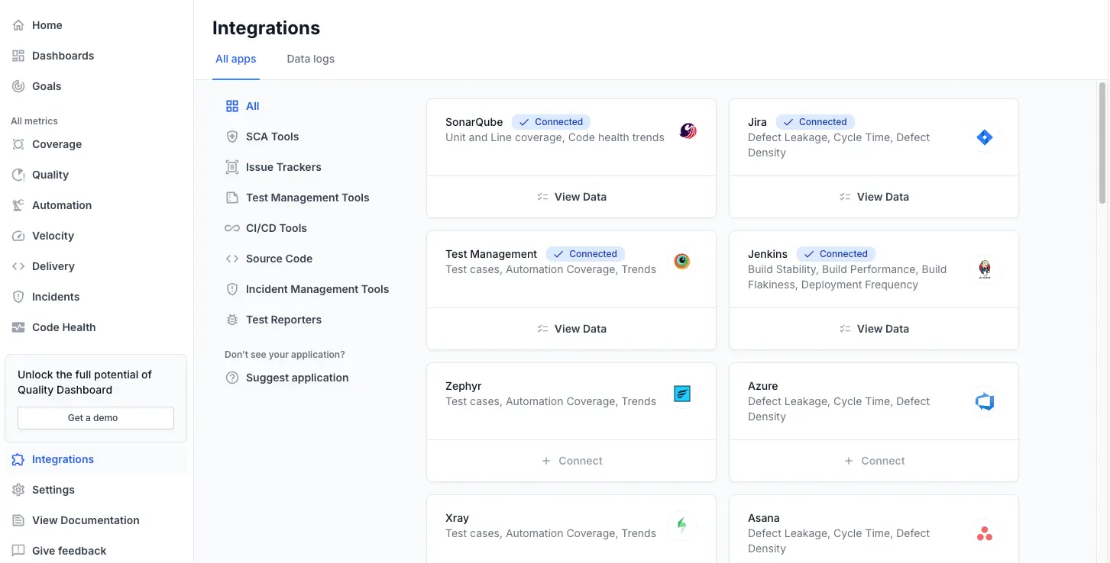Image resolution: width=1110 pixels, height=563 pixels.
Task: View Data for SonarQube
Action: tap(571, 196)
